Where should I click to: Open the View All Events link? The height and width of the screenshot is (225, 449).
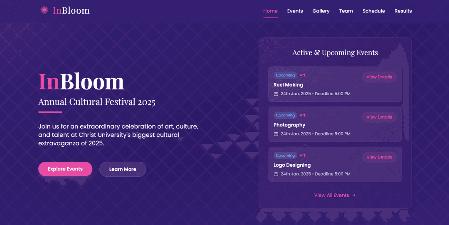pyautogui.click(x=331, y=195)
